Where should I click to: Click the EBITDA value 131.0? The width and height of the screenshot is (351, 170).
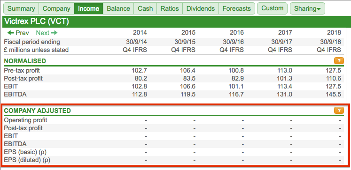coord(285,95)
